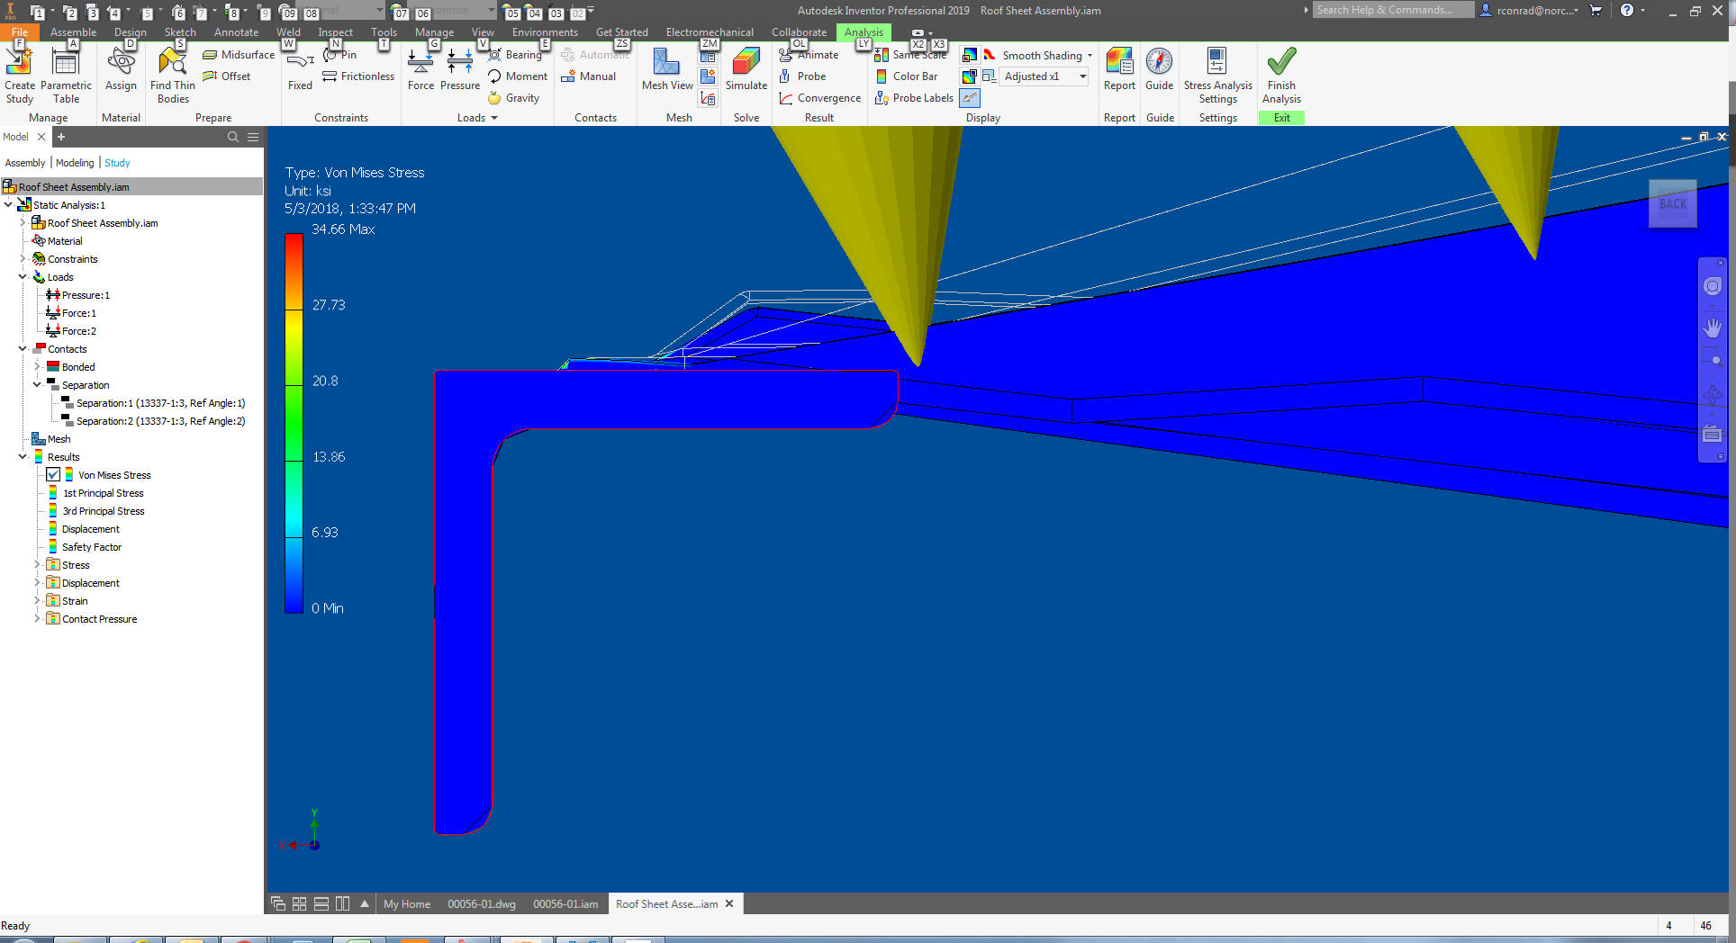Viewport: 1736px width, 943px height.
Task: Toggle the Same Scale display option
Action: 911,54
